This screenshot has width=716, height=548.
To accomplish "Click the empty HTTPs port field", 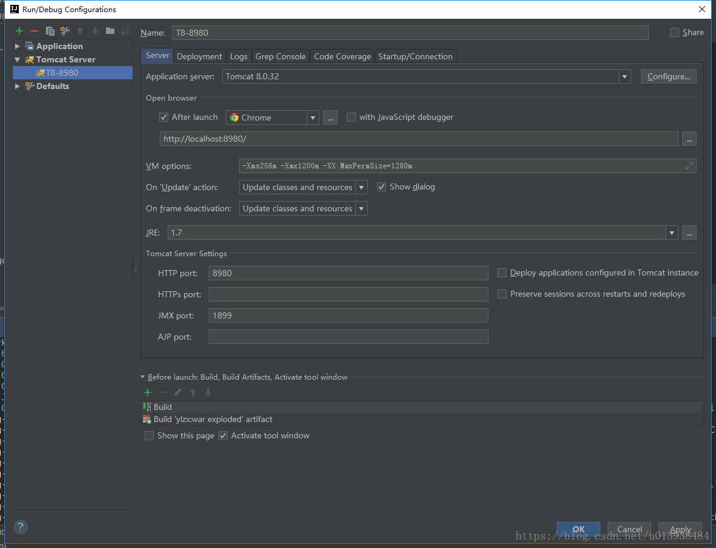I will pos(349,294).
